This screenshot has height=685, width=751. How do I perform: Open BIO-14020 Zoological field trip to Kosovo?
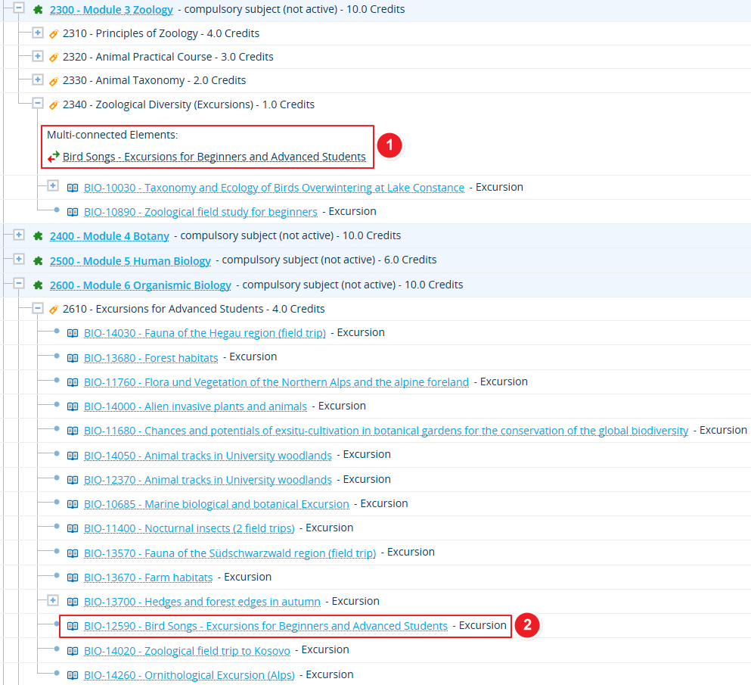[187, 651]
